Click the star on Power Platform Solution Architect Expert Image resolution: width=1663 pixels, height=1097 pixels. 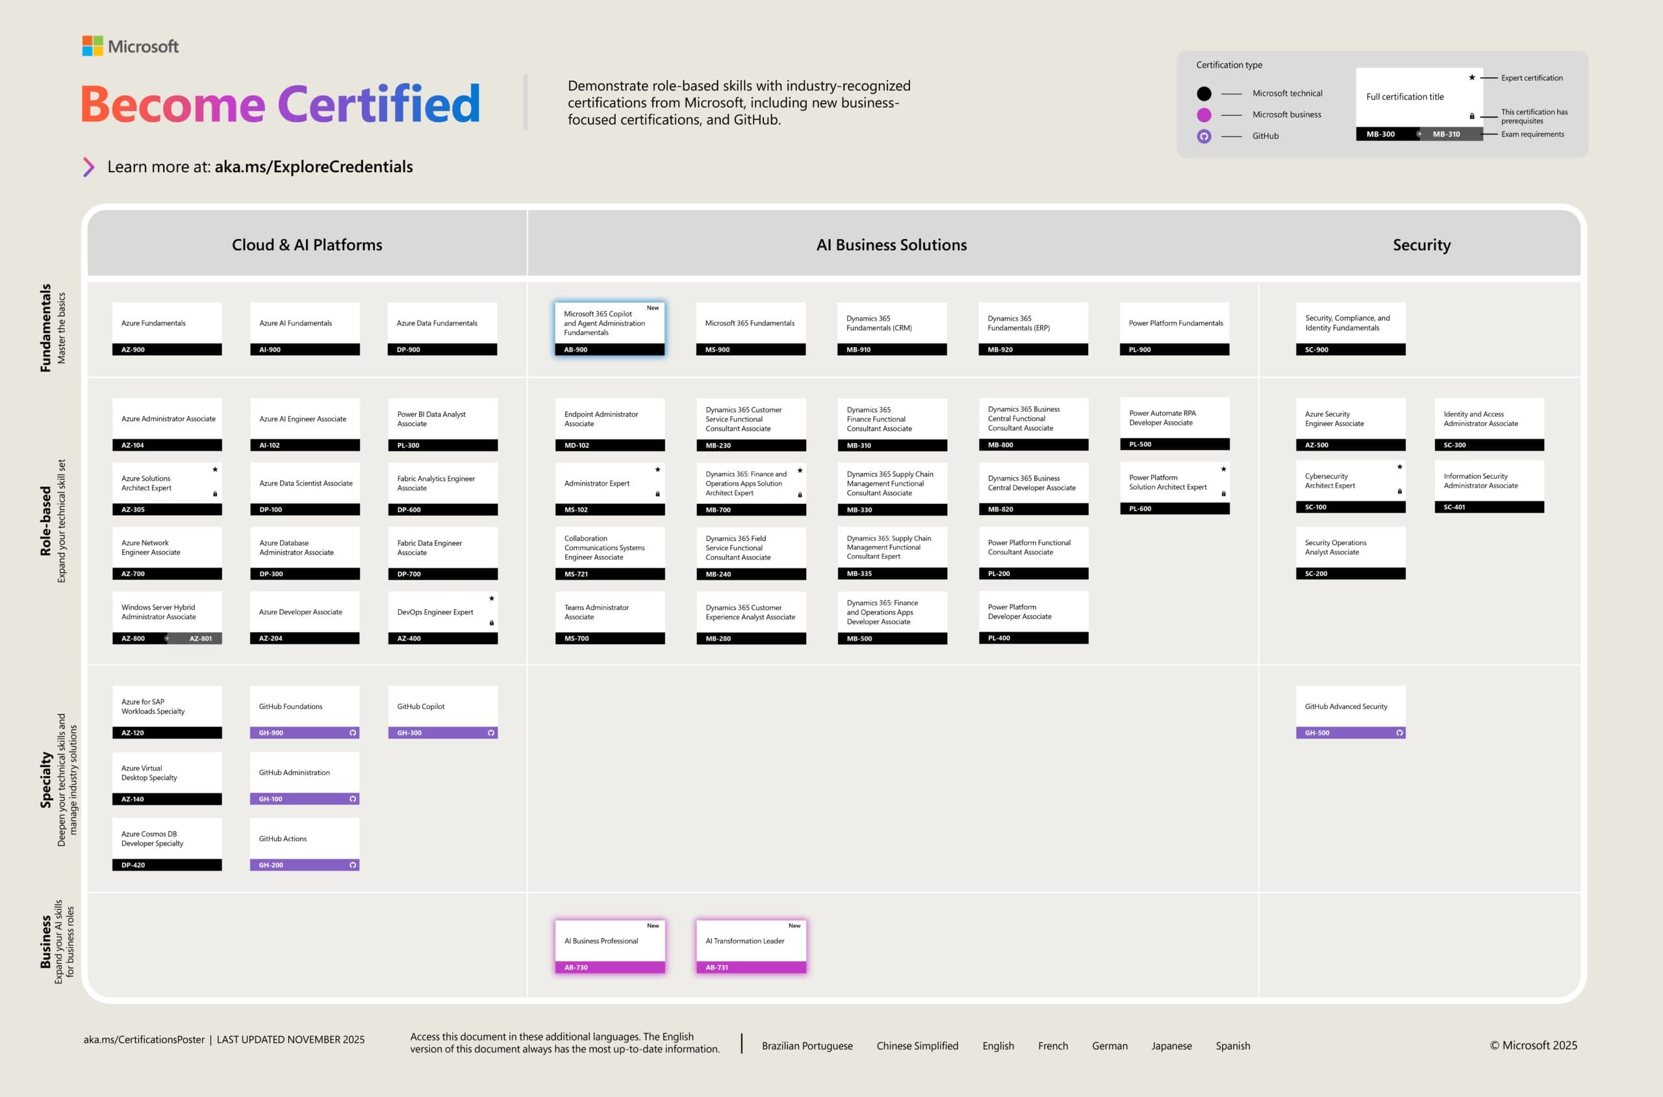tap(1223, 469)
